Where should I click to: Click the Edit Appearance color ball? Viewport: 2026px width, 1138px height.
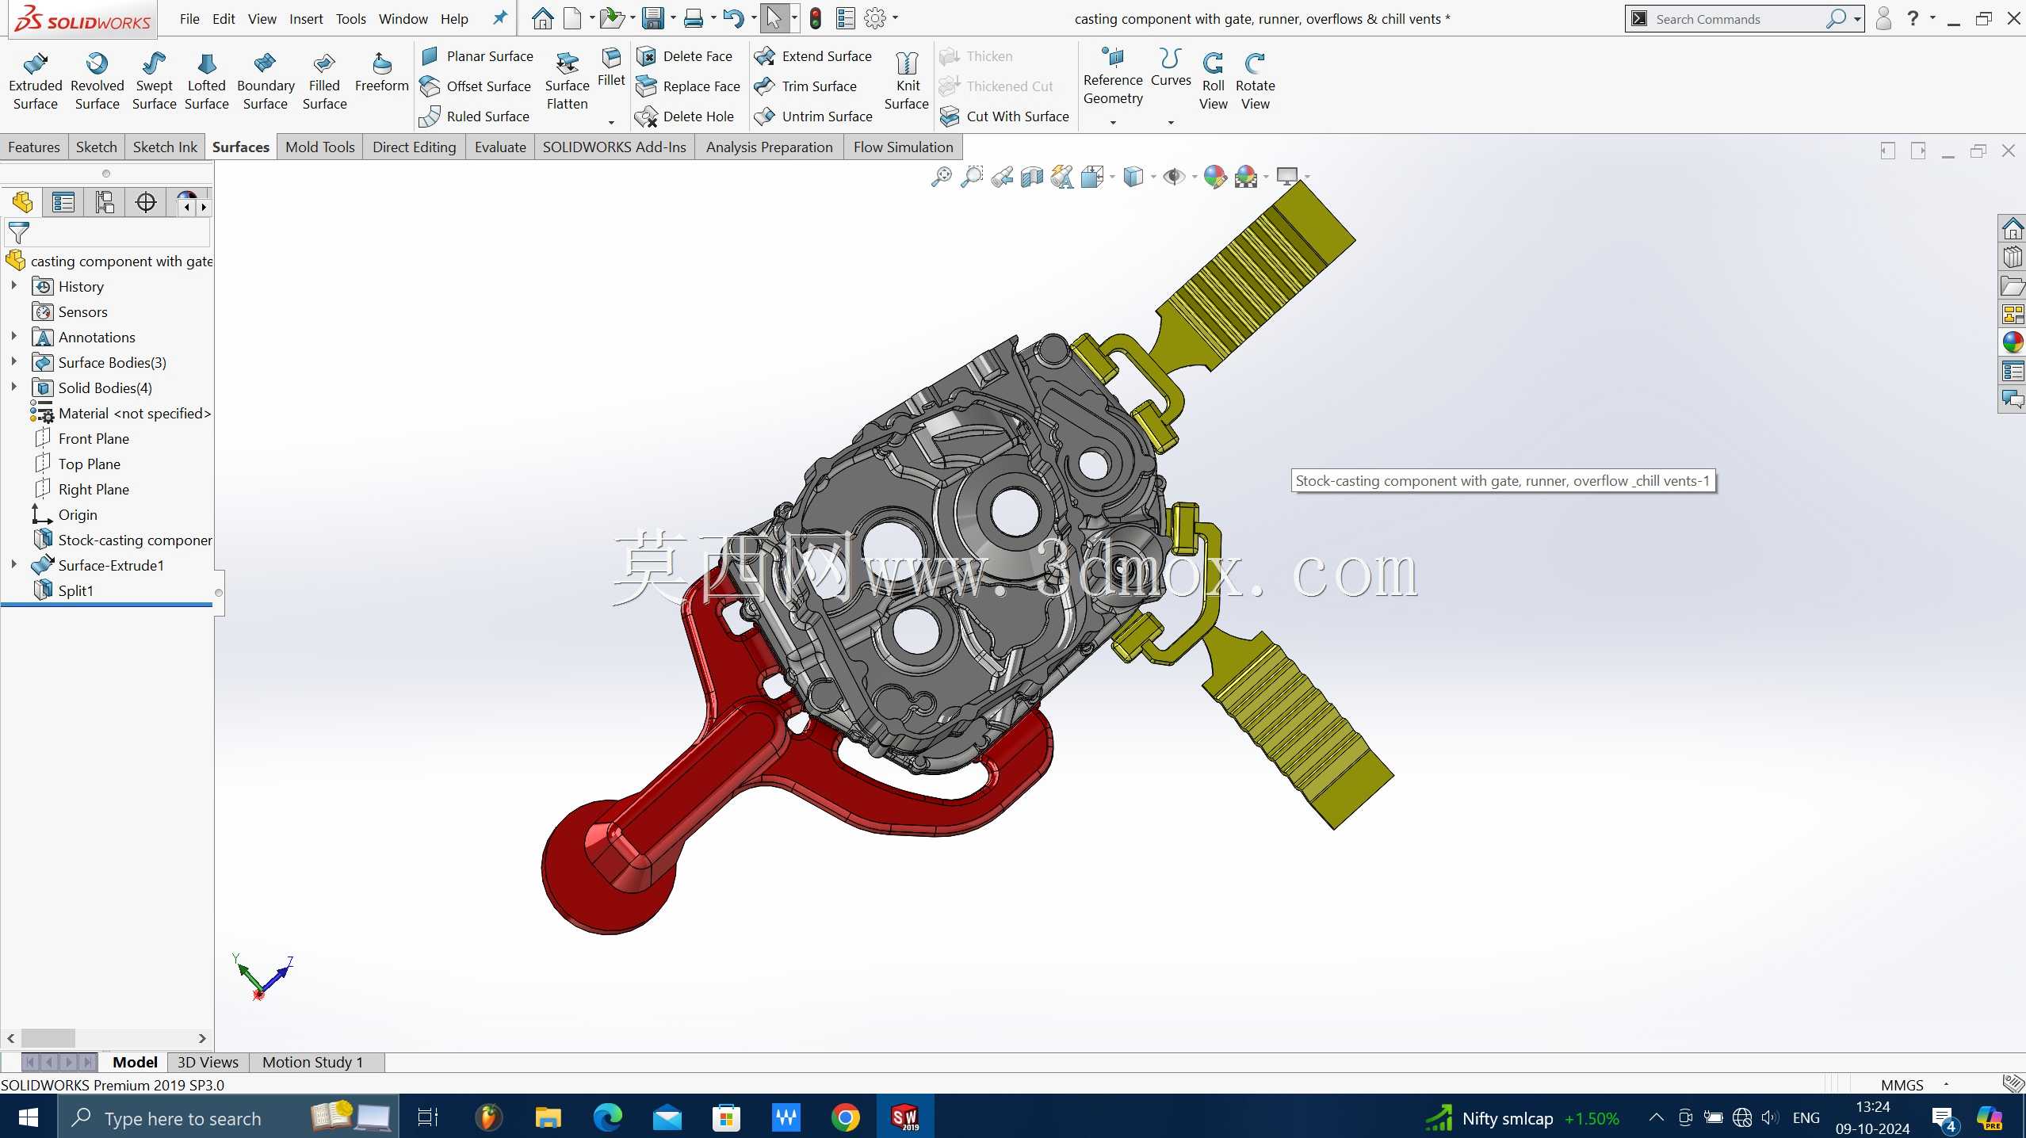point(1214,177)
